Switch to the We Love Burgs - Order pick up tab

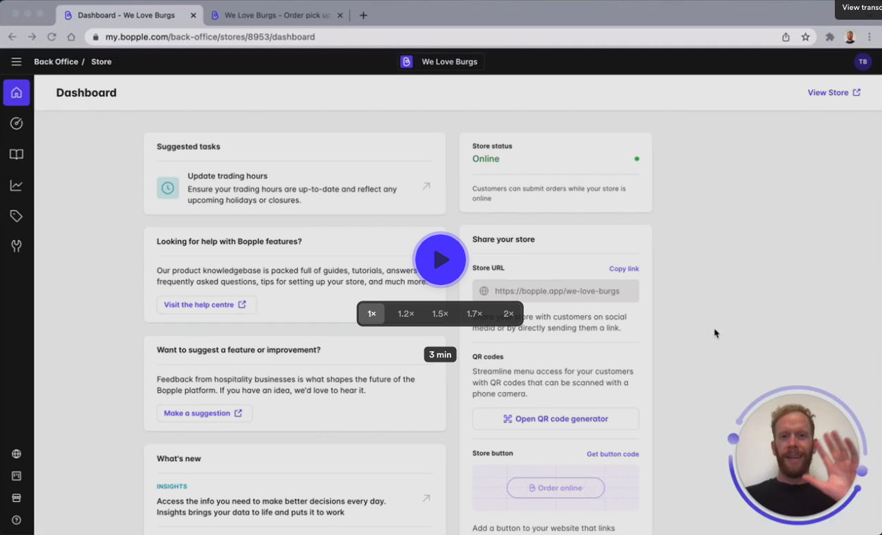point(278,15)
